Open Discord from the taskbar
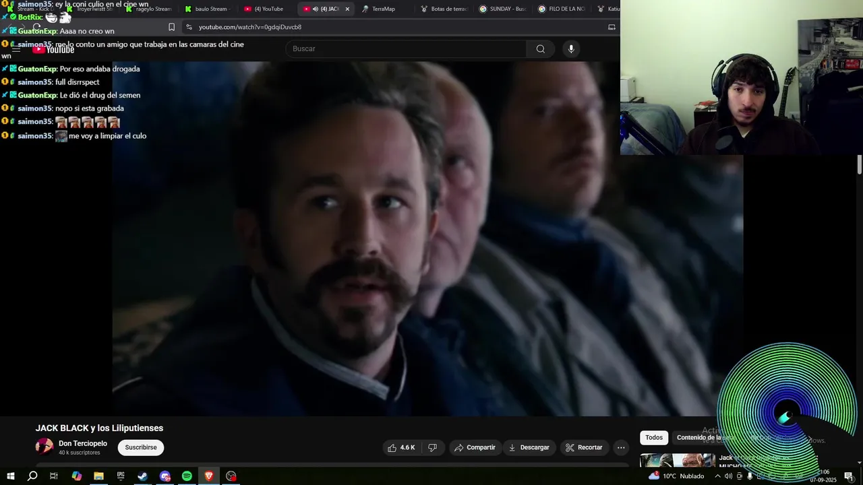Viewport: 863px width, 485px height. pyautogui.click(x=165, y=476)
